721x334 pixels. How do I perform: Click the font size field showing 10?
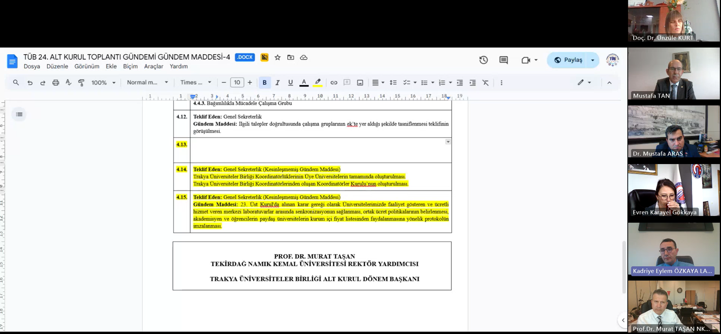(237, 83)
